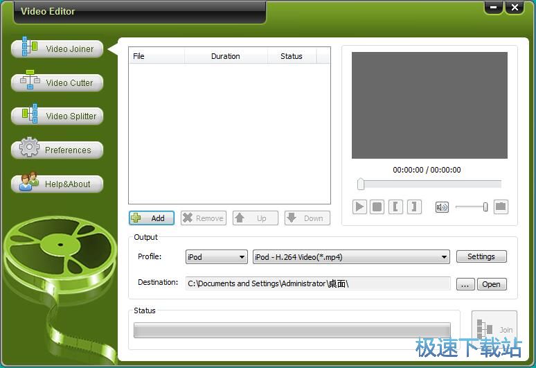Sort by Duration column header
This screenshot has width=536, height=368.
[226, 56]
